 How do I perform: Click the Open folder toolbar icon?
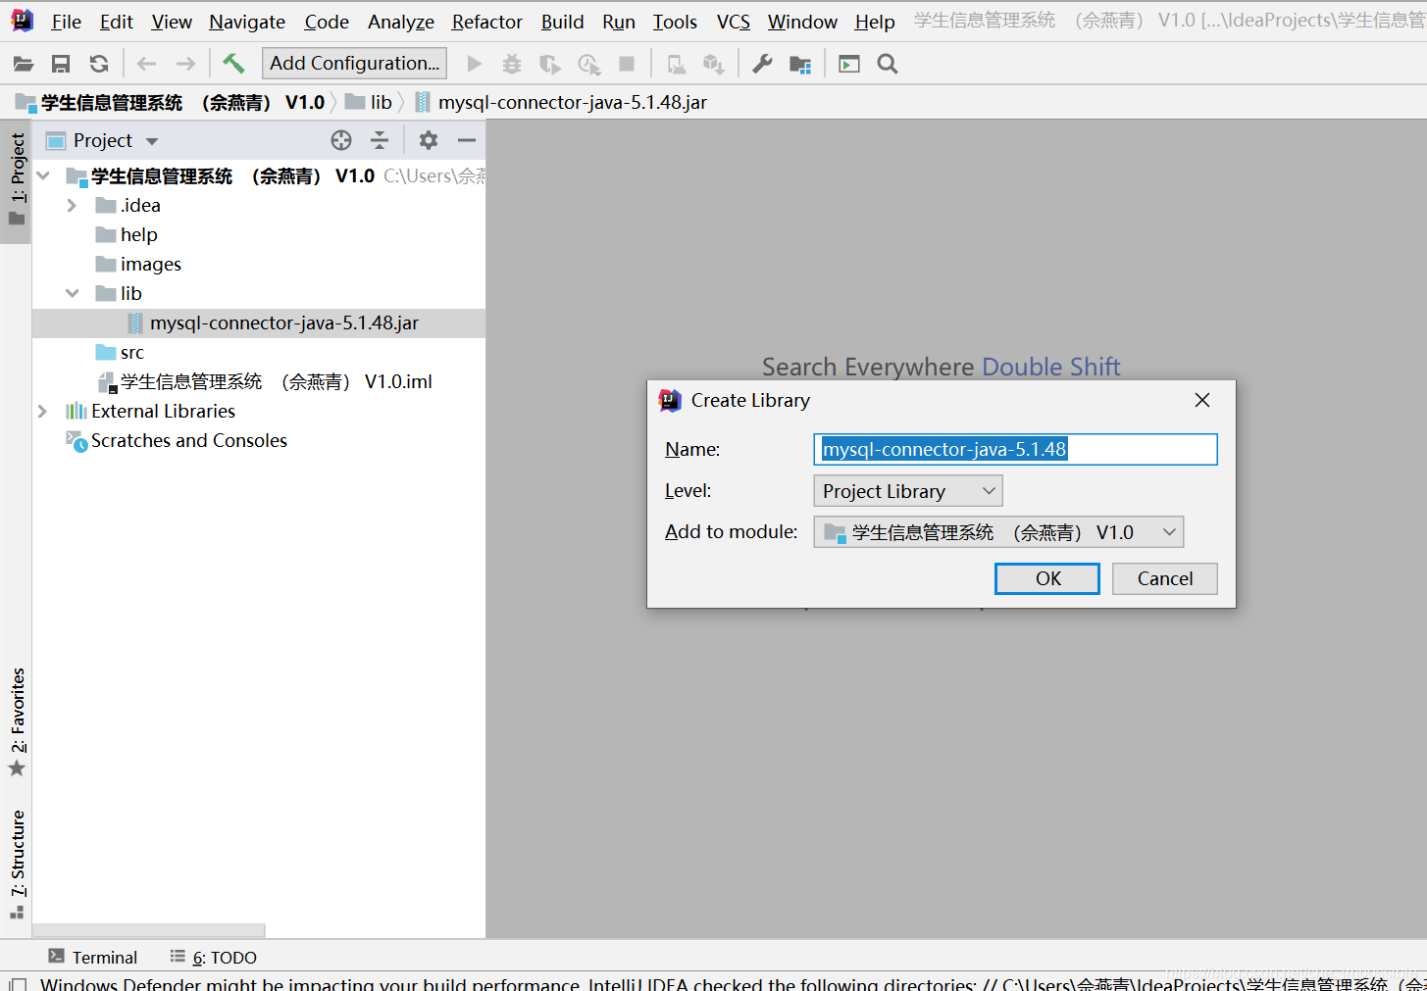[23, 64]
